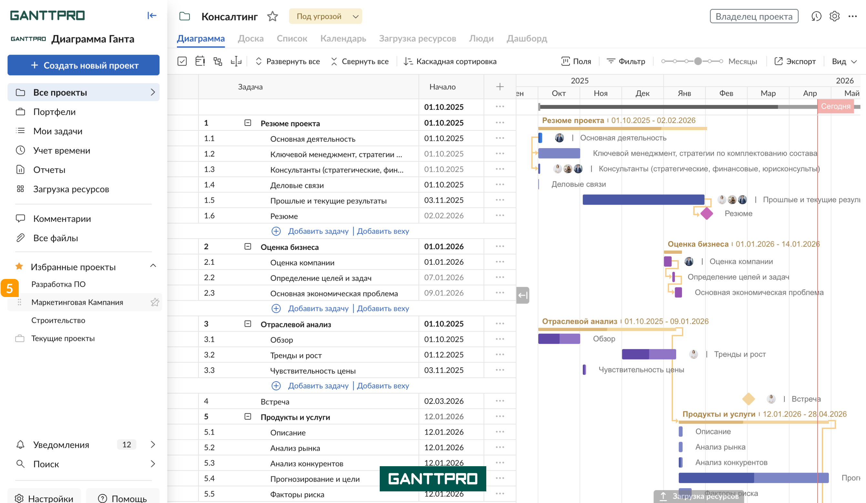Collapse the Отраслевой анализ task group

(248, 324)
